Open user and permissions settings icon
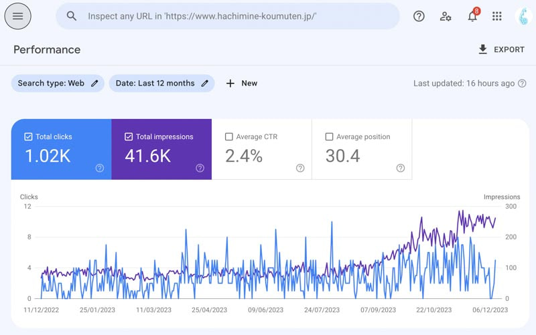The width and height of the screenshot is (536, 335). click(x=446, y=16)
